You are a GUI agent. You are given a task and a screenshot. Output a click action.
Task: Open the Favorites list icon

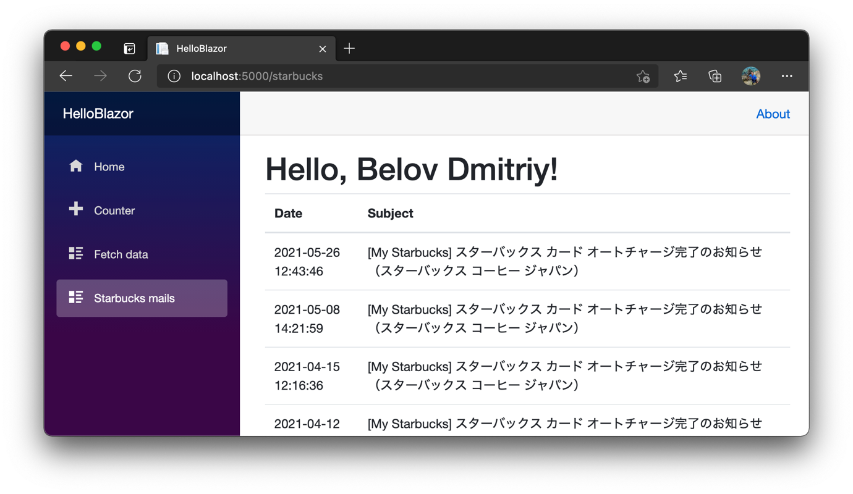tap(681, 76)
